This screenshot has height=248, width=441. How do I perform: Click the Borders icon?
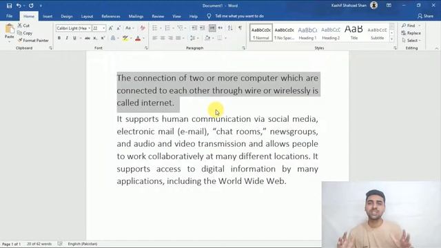point(220,38)
